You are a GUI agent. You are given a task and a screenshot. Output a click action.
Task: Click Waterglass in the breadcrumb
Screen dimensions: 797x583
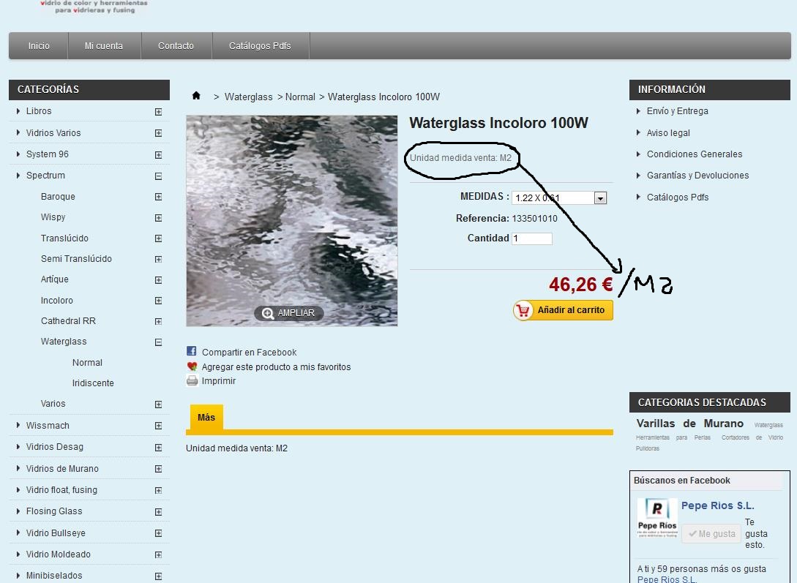click(249, 97)
